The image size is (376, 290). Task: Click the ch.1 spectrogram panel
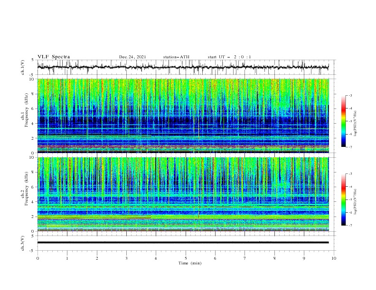(x=183, y=116)
